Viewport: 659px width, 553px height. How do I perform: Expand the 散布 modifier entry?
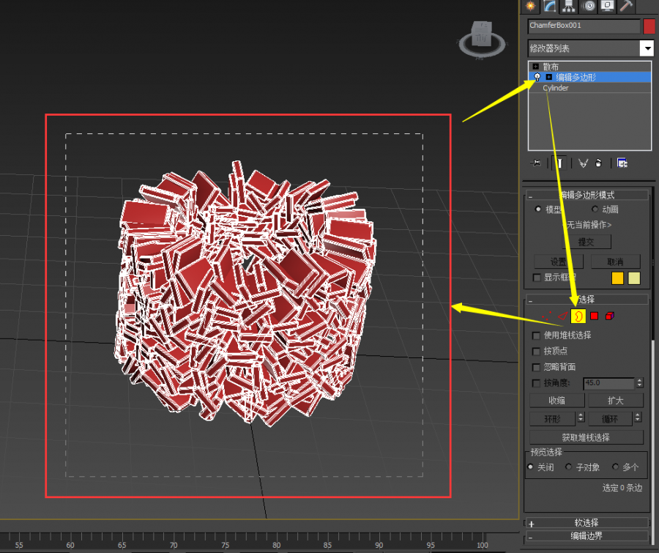(x=535, y=66)
